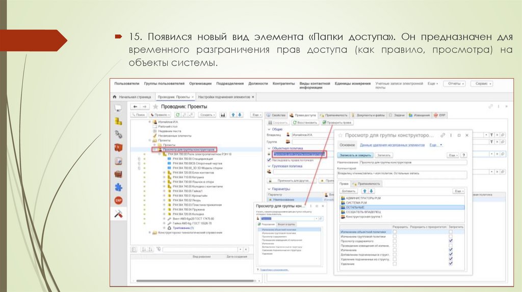Screen dimensions: 522x292
Task: Click the monitor icon at top of sidebar
Action: (118, 108)
